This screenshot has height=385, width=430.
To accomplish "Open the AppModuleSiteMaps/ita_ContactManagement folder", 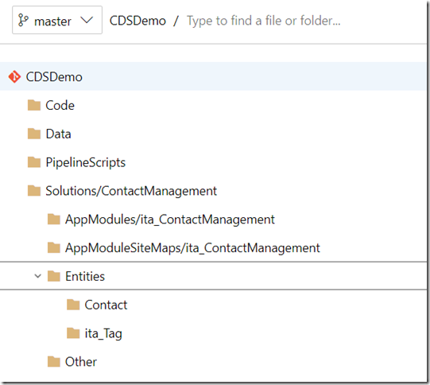I will 192,248.
